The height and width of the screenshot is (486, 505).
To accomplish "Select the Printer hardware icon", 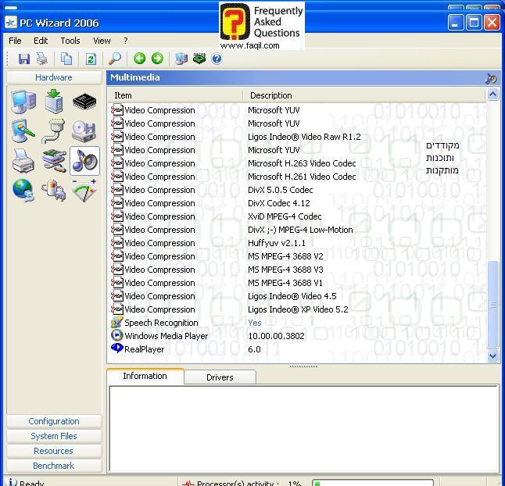I will [23, 161].
